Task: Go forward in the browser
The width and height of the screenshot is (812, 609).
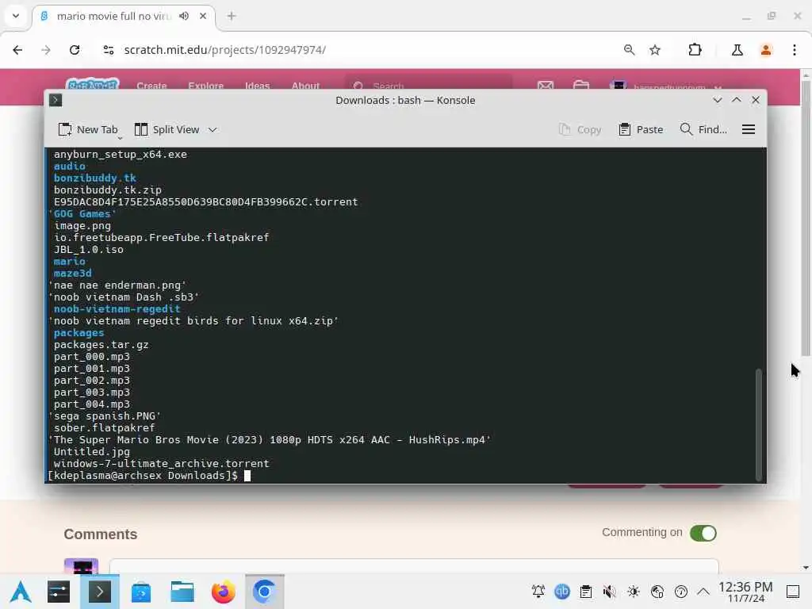Action: (x=46, y=50)
